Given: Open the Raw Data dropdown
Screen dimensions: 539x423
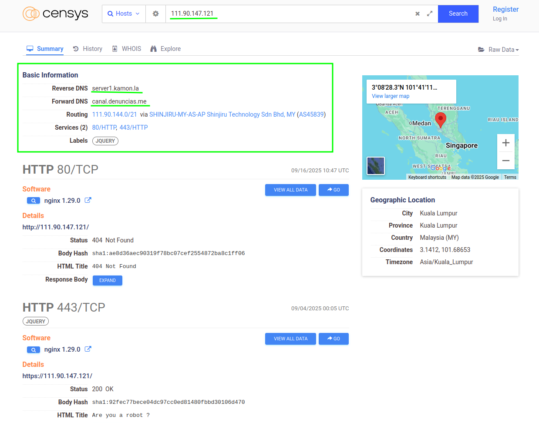Looking at the screenshot, I should click(x=499, y=50).
